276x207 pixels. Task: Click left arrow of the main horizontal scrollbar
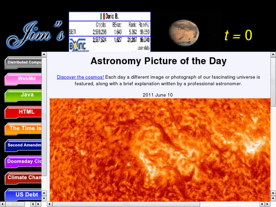coord(50,204)
